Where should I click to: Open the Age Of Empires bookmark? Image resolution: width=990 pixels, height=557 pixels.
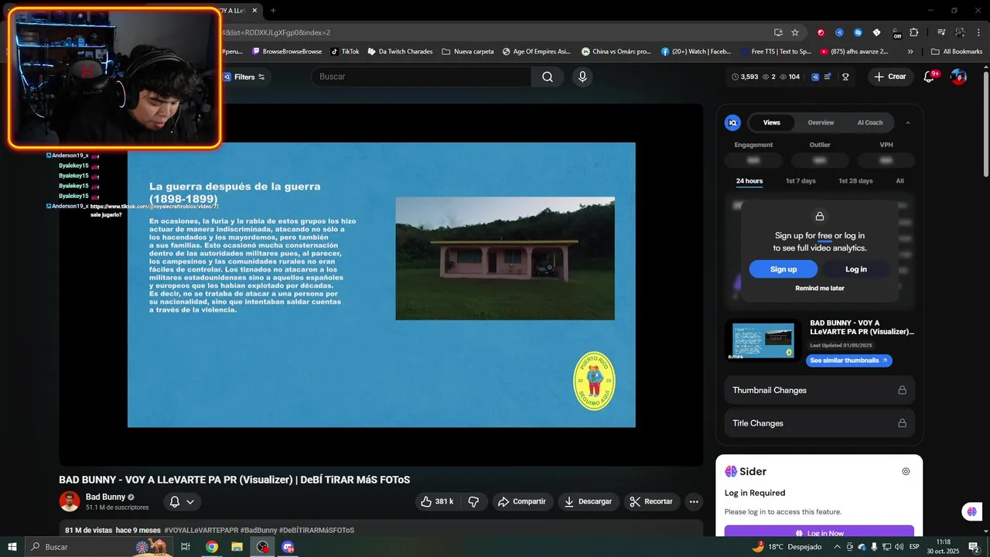536,52
